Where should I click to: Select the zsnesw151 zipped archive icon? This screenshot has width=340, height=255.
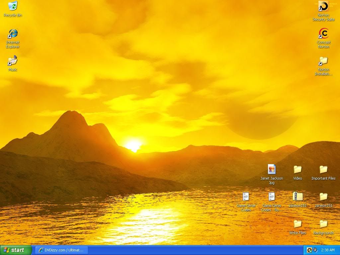(x=297, y=197)
